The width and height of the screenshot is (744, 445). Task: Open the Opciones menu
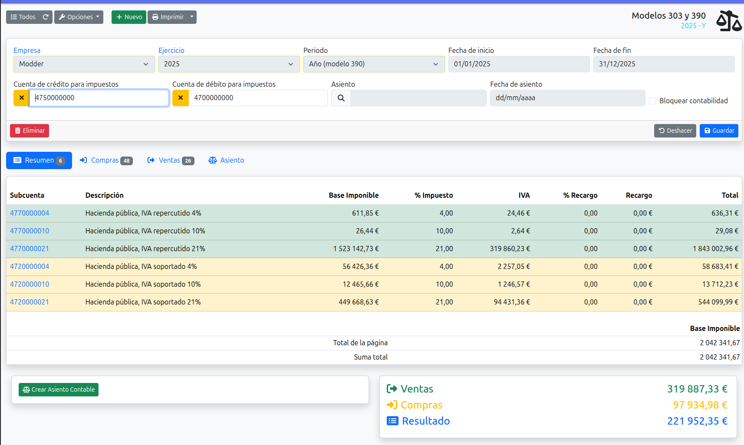(79, 17)
